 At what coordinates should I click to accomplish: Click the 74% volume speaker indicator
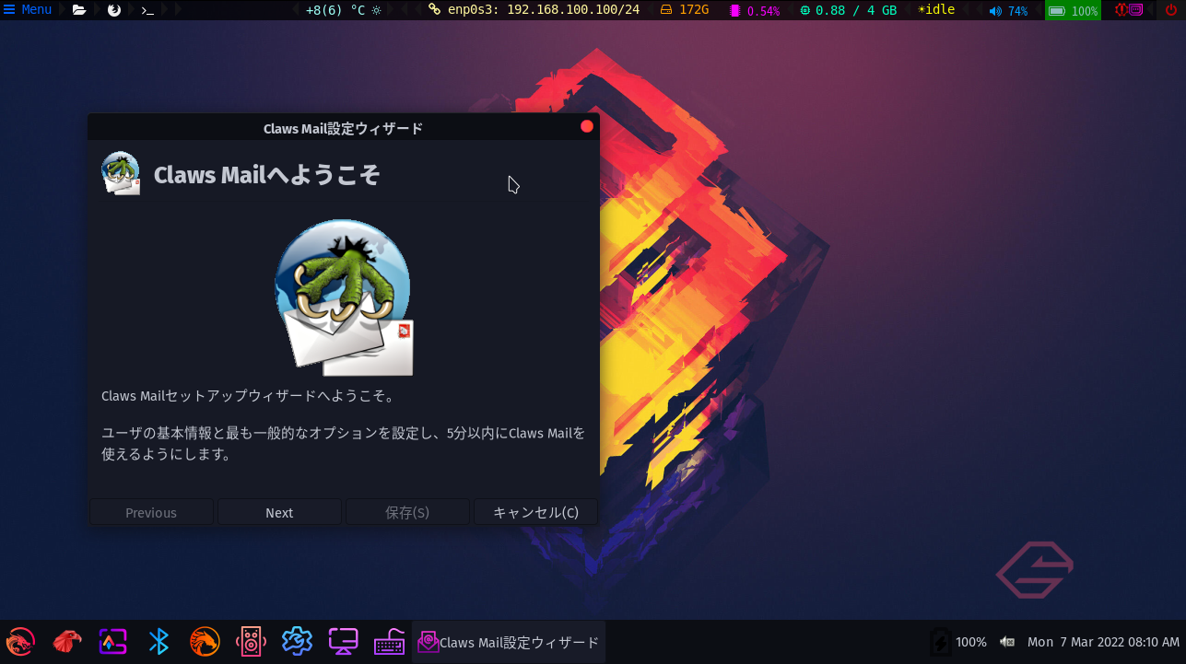tap(1008, 11)
